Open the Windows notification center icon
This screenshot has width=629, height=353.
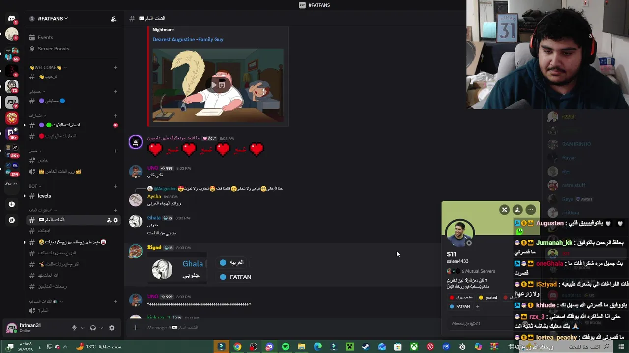coord(9,347)
